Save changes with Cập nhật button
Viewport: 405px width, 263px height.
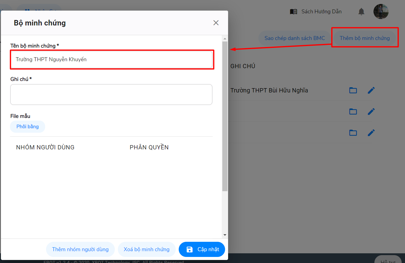(202, 249)
